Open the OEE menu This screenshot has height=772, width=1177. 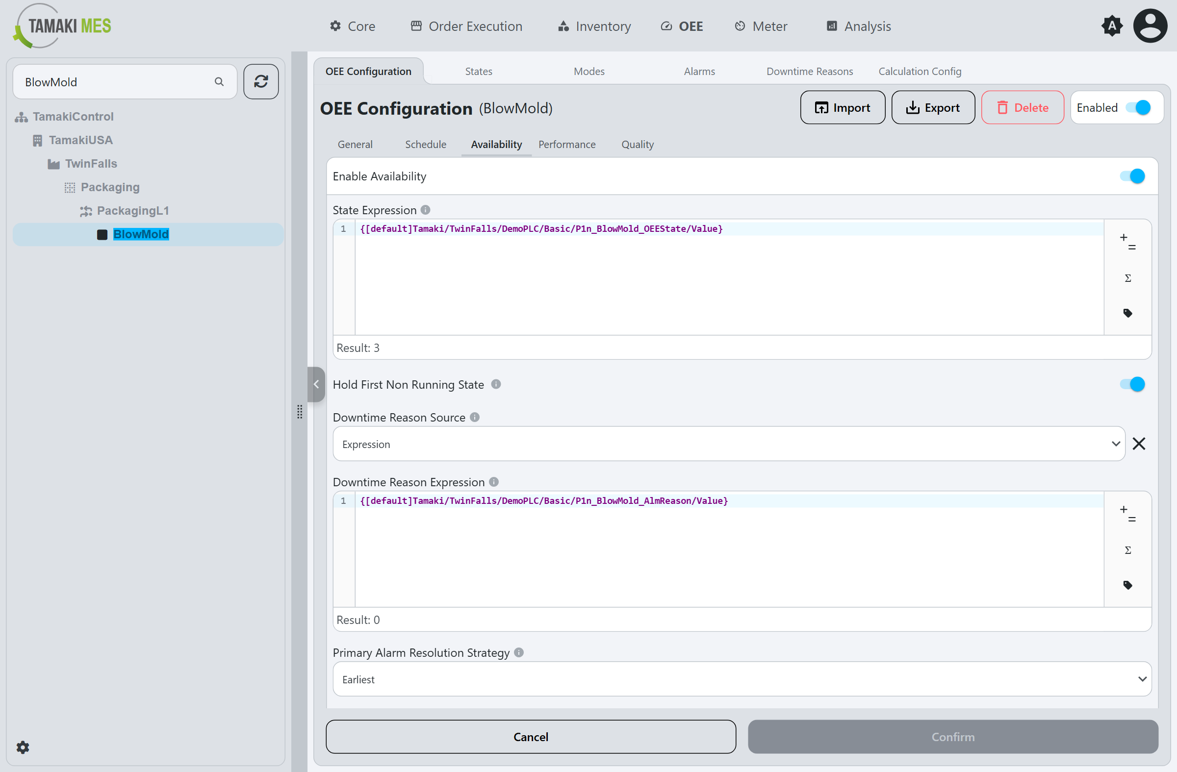682,26
